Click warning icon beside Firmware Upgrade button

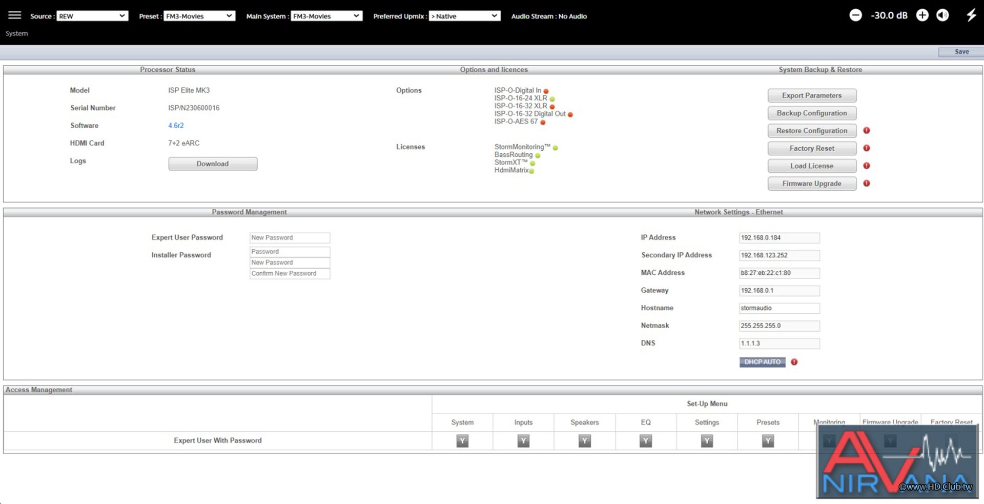(867, 183)
